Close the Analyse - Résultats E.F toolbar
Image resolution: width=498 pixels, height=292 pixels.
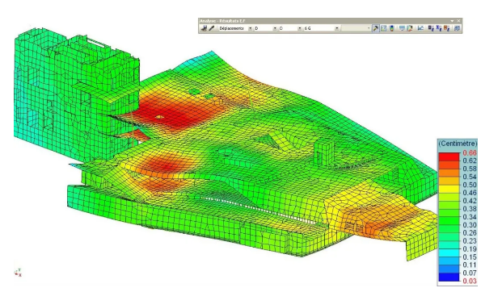[458, 21]
